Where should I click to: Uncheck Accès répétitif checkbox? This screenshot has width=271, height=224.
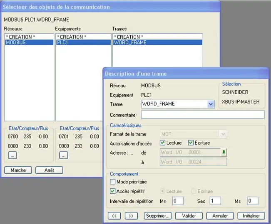[113, 191]
